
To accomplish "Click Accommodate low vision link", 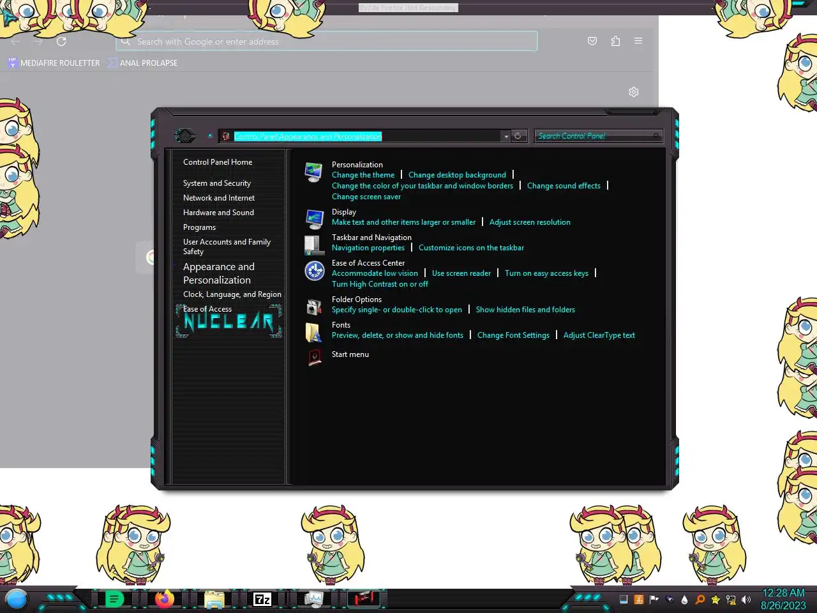I will [x=375, y=273].
